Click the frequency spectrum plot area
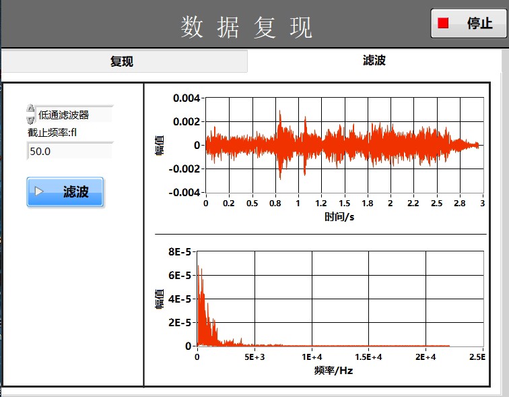The image size is (509, 397). coord(340,299)
